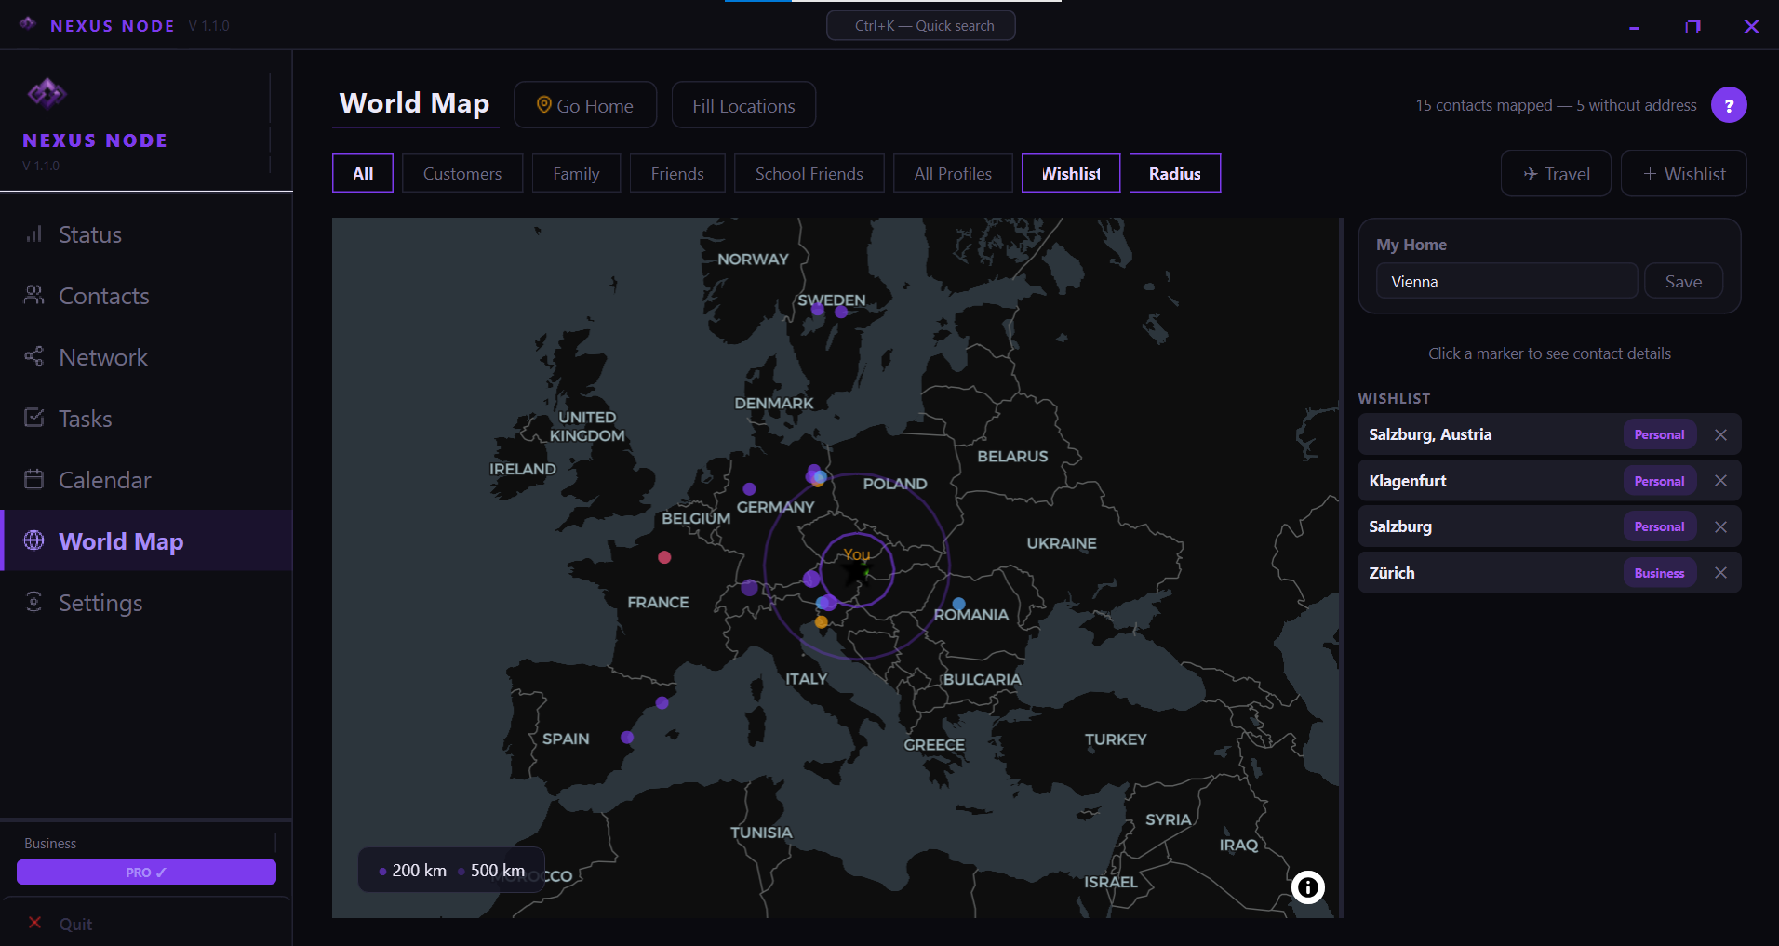Filter map by Family
This screenshot has width=1779, height=946.
pyautogui.click(x=576, y=173)
